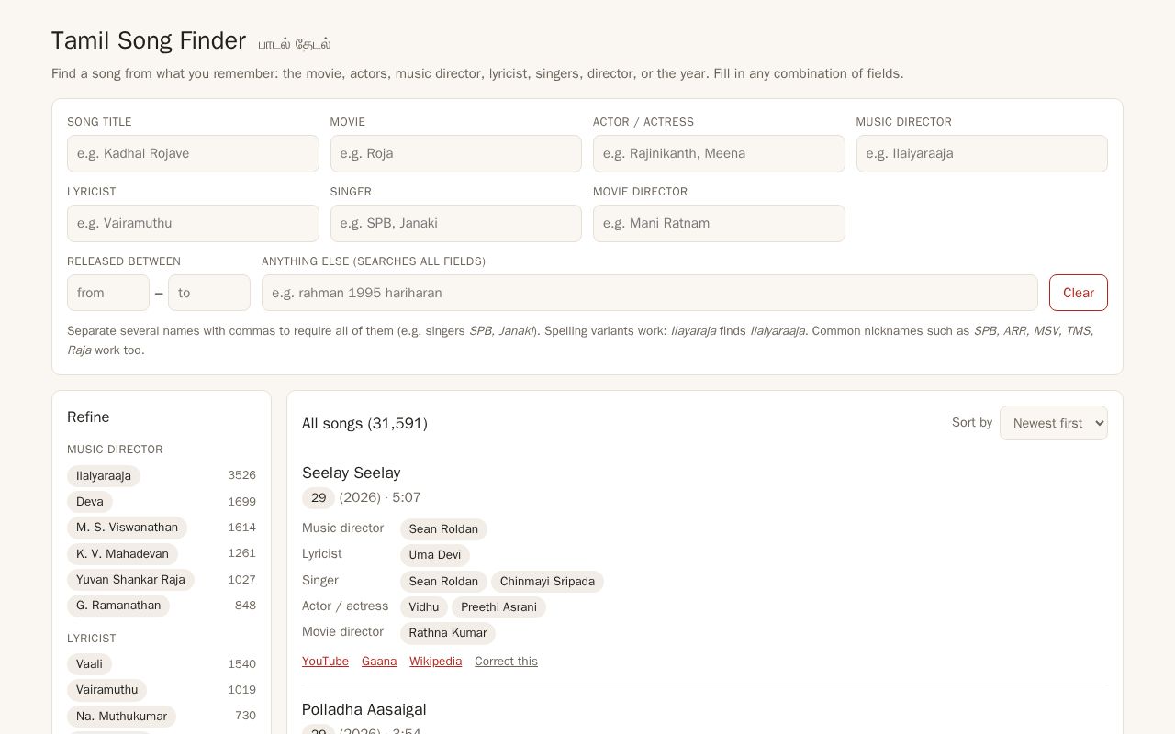
Task: Click the Song Title input field
Action: pos(193,153)
